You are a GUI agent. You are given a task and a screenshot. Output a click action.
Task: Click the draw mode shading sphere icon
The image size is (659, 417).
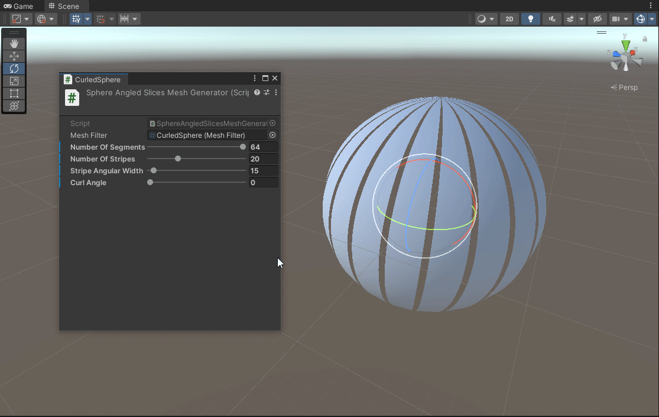482,19
